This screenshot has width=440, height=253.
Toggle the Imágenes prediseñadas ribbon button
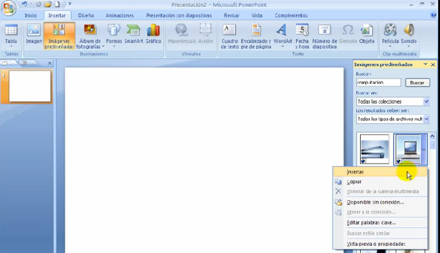[x=59, y=35]
